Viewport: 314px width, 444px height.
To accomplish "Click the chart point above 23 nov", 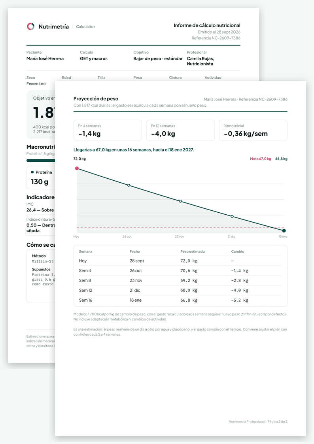I will click(x=180, y=201).
